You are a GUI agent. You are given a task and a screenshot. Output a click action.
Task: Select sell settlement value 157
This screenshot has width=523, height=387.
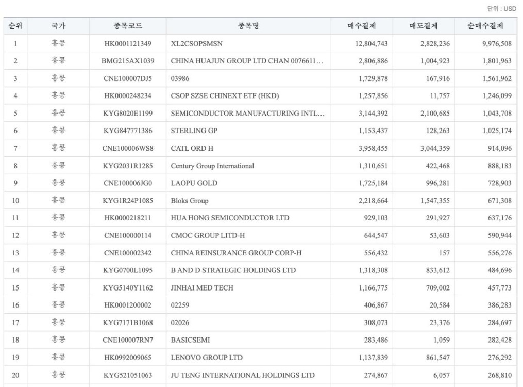tap(444, 253)
